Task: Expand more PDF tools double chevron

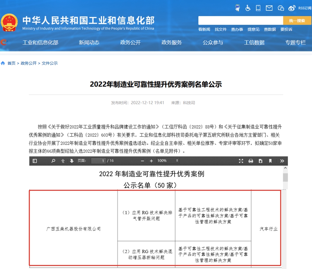Action: 282,161
